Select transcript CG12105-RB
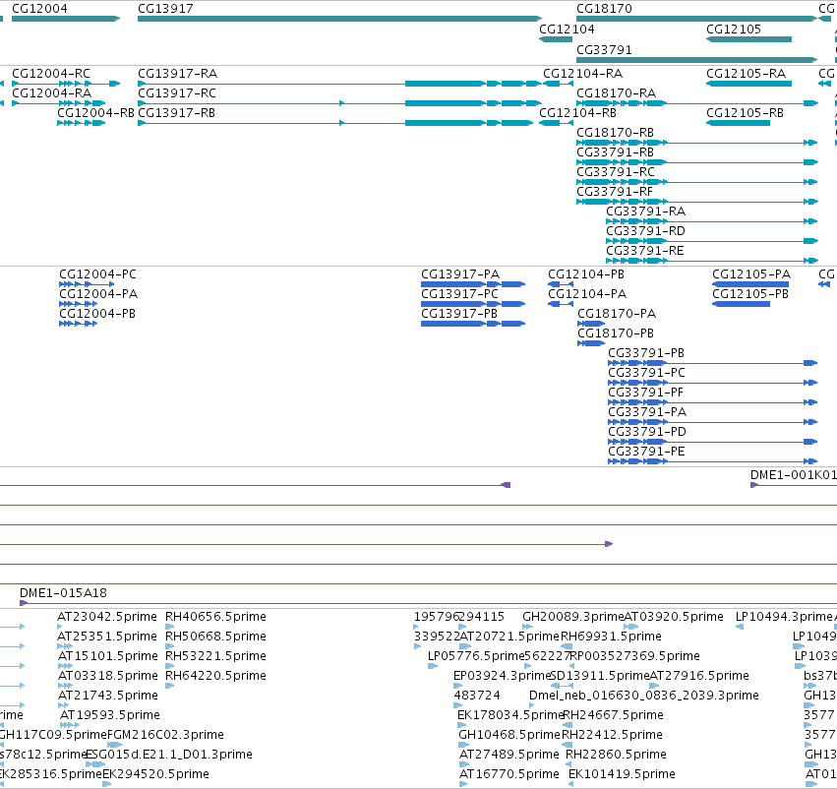837x789 pixels. (x=746, y=113)
